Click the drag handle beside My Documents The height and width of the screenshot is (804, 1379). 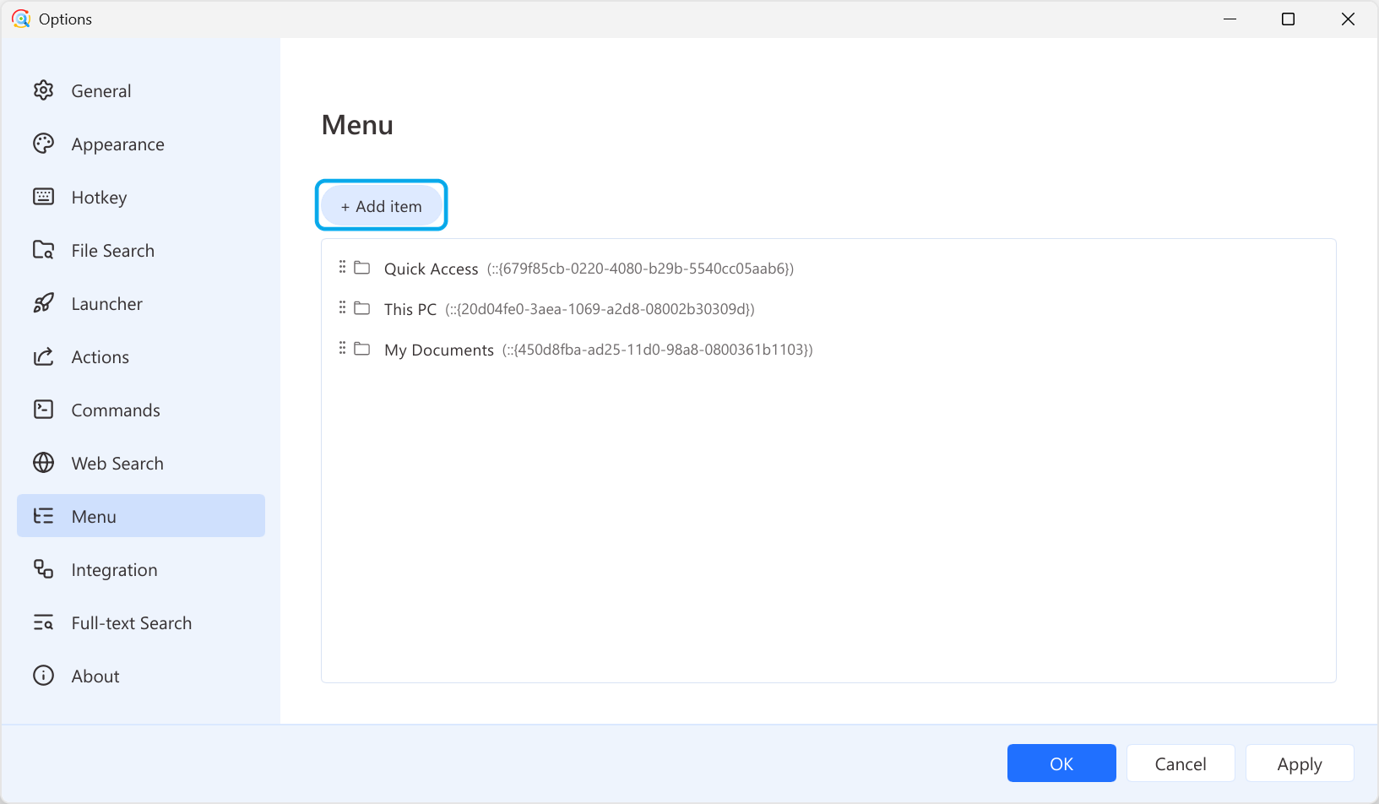pos(342,348)
